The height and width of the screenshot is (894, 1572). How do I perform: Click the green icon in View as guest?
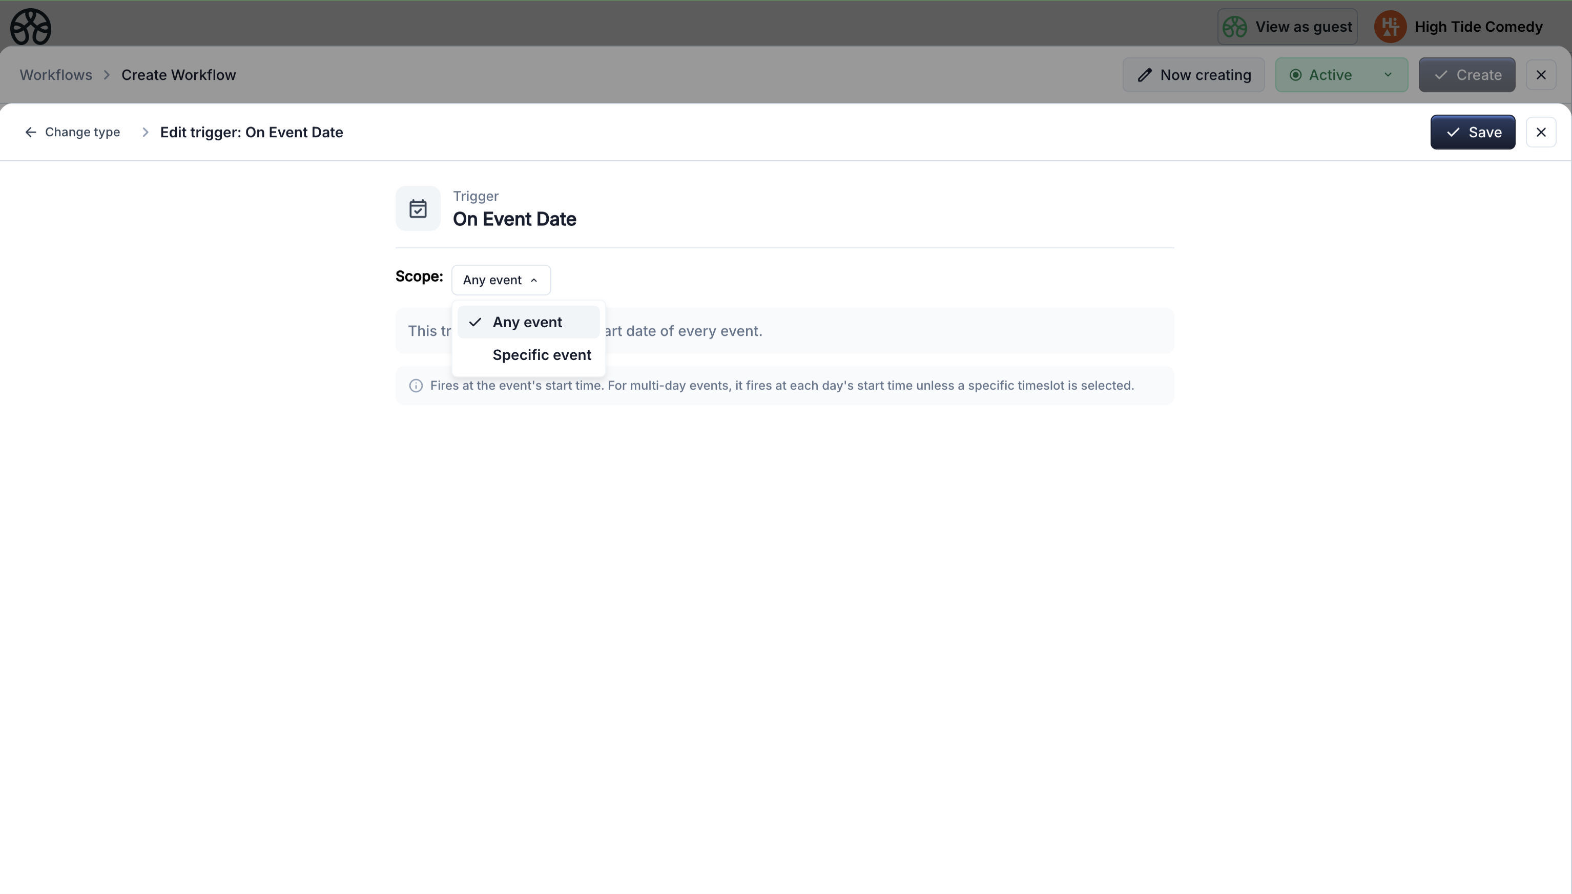click(1235, 27)
